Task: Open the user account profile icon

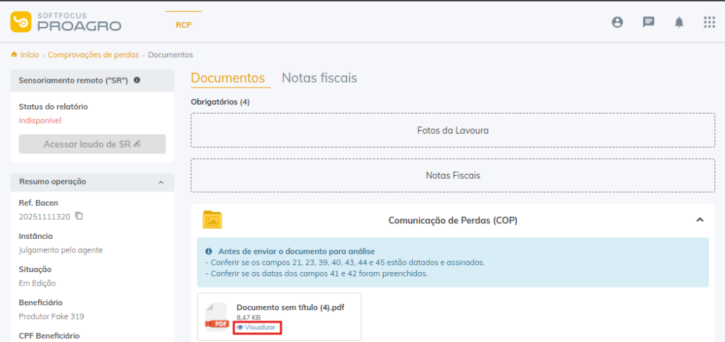Action: tap(617, 22)
